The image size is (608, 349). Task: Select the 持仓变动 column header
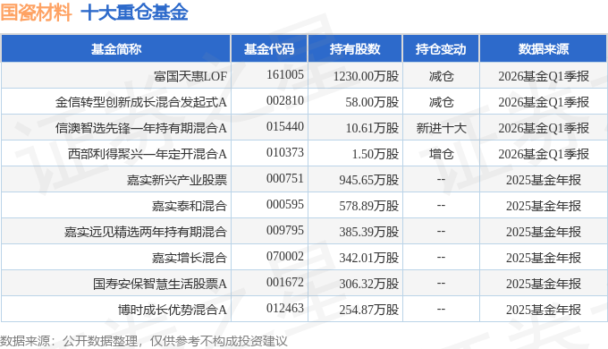[x=441, y=49]
